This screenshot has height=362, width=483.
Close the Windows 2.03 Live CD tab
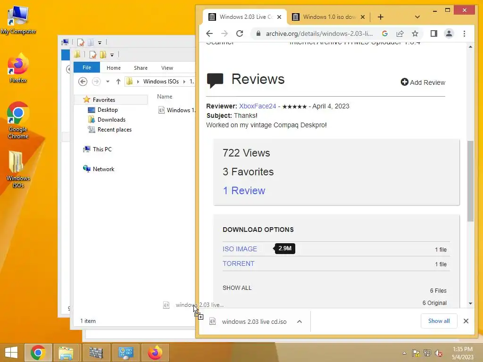click(279, 17)
